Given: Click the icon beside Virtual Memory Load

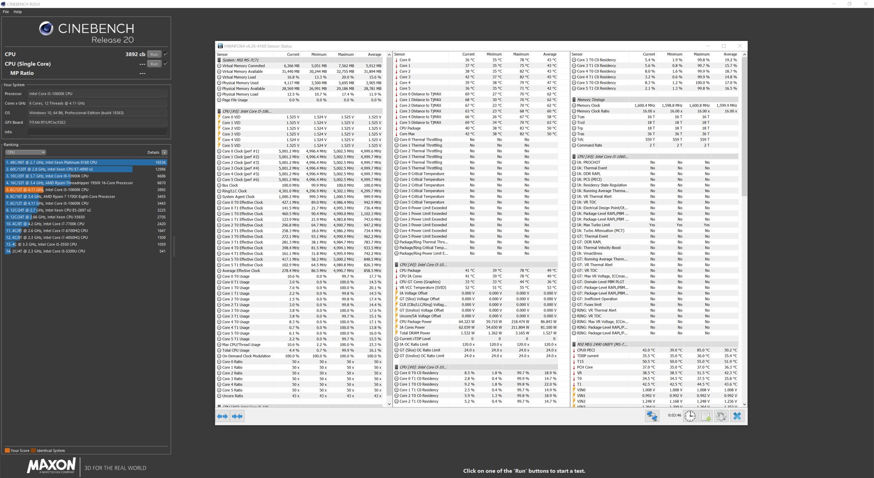Looking at the screenshot, I should 219,77.
